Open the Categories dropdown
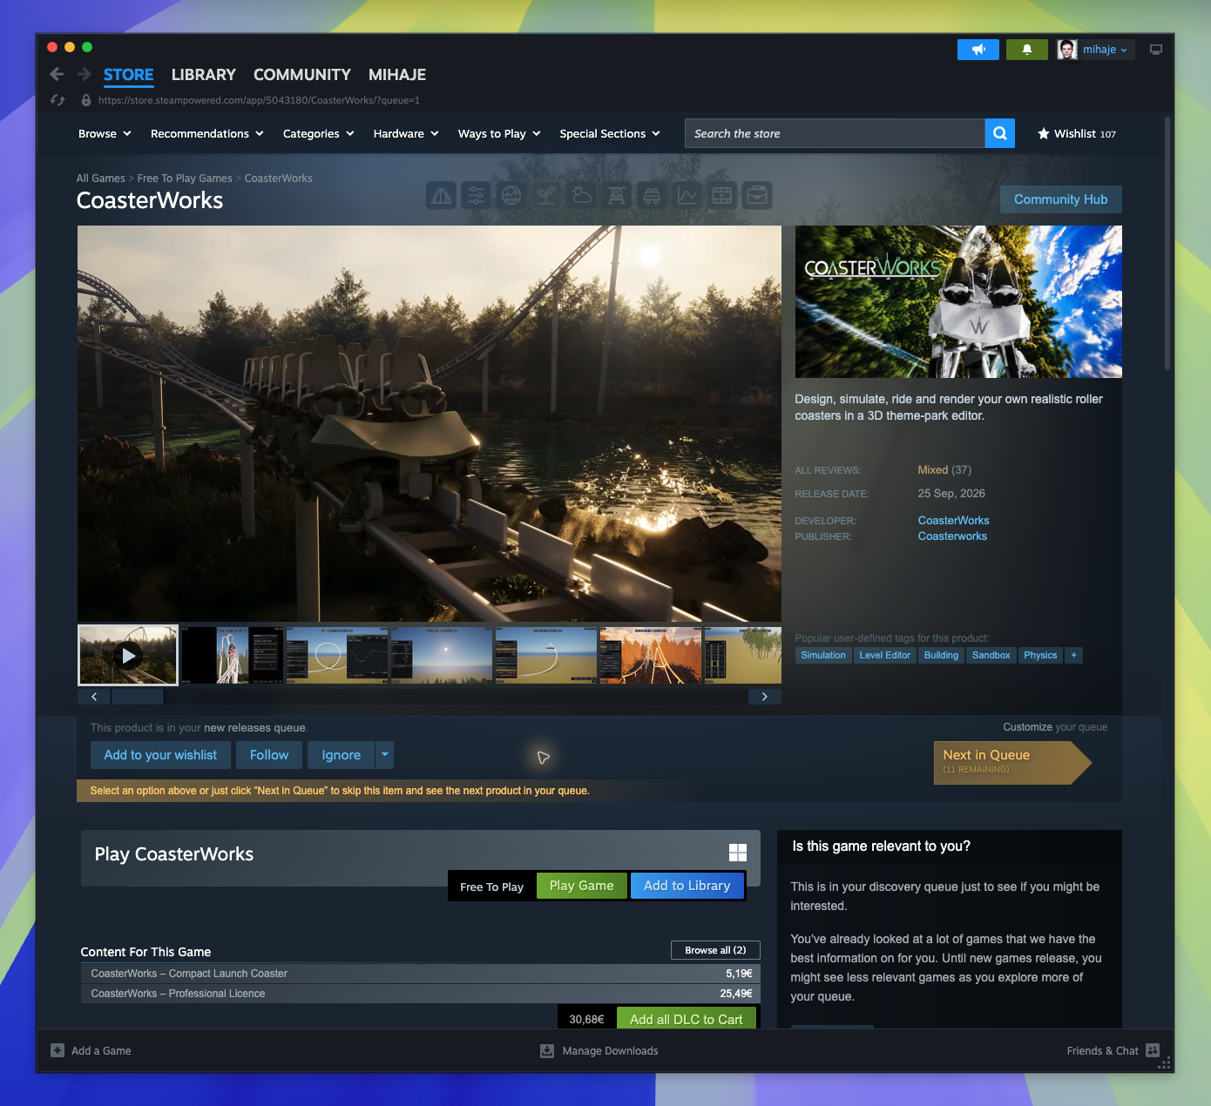 tap(319, 133)
